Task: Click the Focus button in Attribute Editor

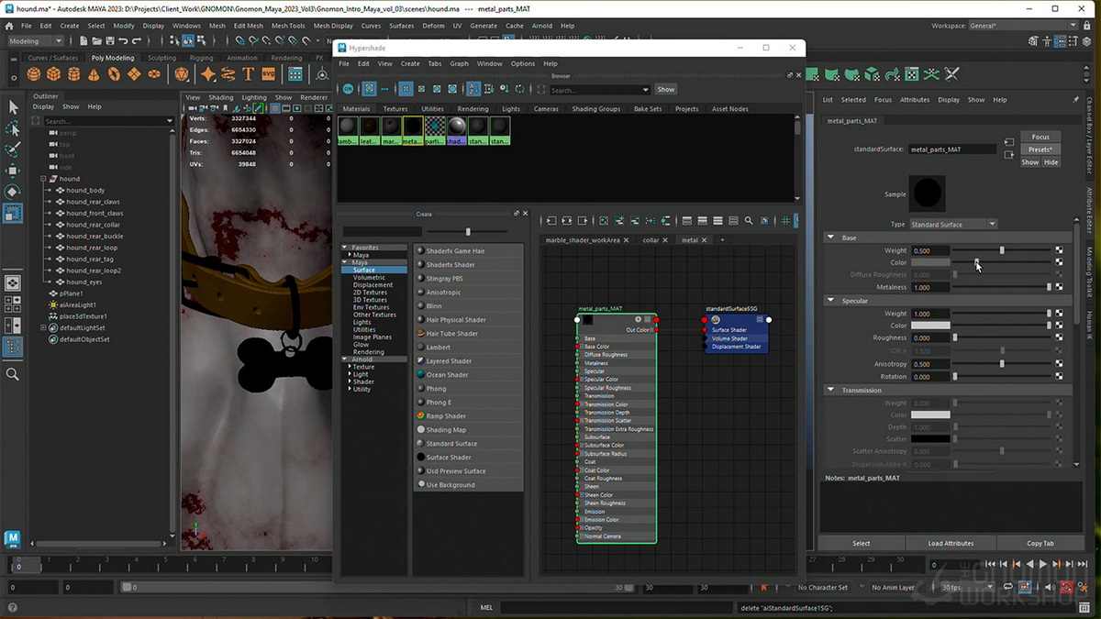Action: coord(1040,137)
